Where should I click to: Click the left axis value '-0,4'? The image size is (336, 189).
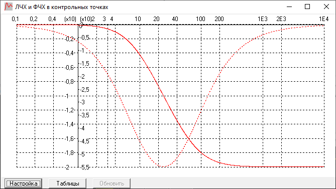pyautogui.click(x=70, y=53)
